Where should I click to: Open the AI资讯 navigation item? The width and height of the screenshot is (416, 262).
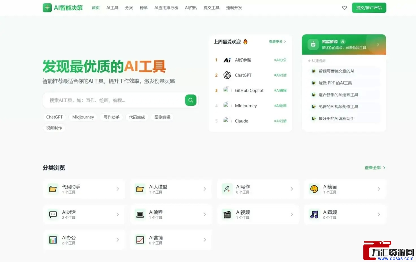191,8
